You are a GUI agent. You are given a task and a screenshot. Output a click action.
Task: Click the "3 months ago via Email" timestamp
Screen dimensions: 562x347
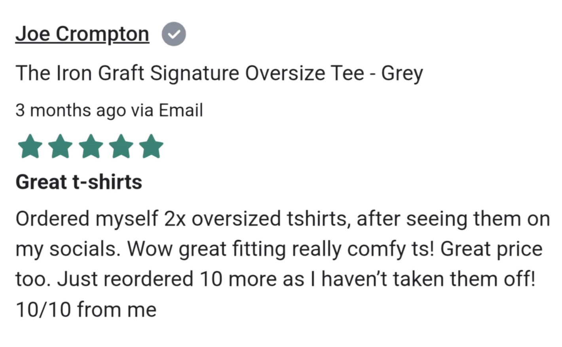[x=109, y=110]
